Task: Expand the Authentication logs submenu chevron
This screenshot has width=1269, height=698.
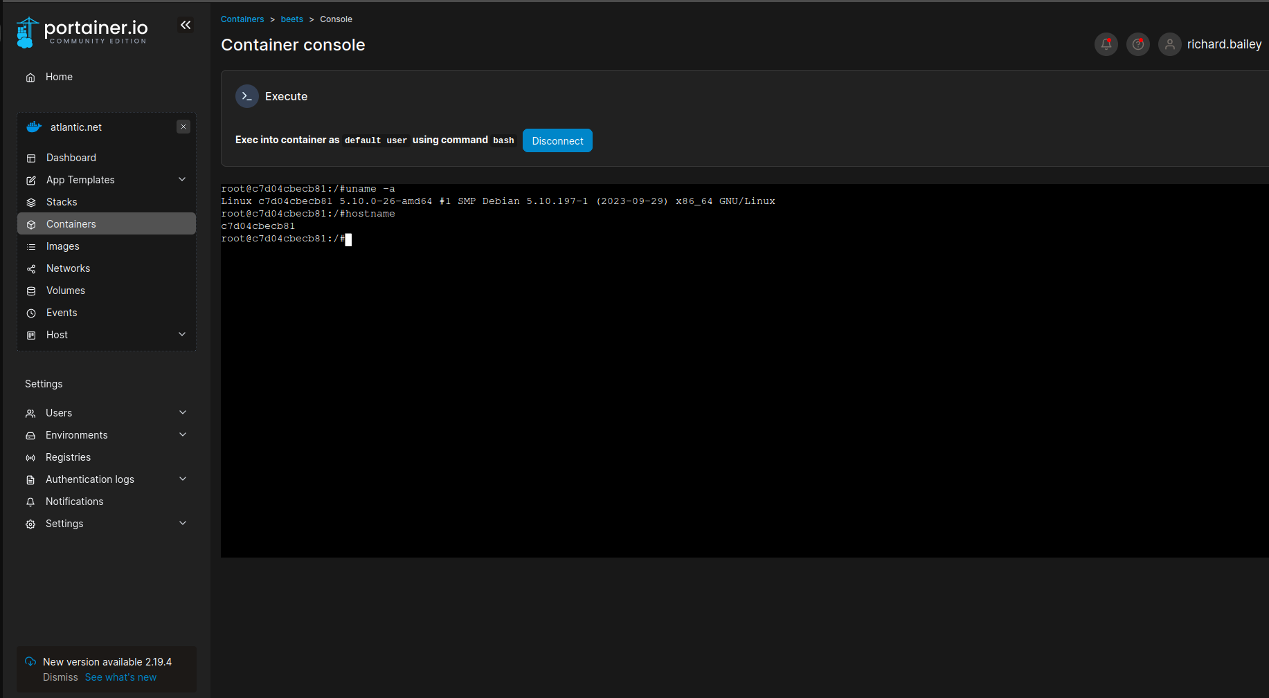Action: click(183, 479)
